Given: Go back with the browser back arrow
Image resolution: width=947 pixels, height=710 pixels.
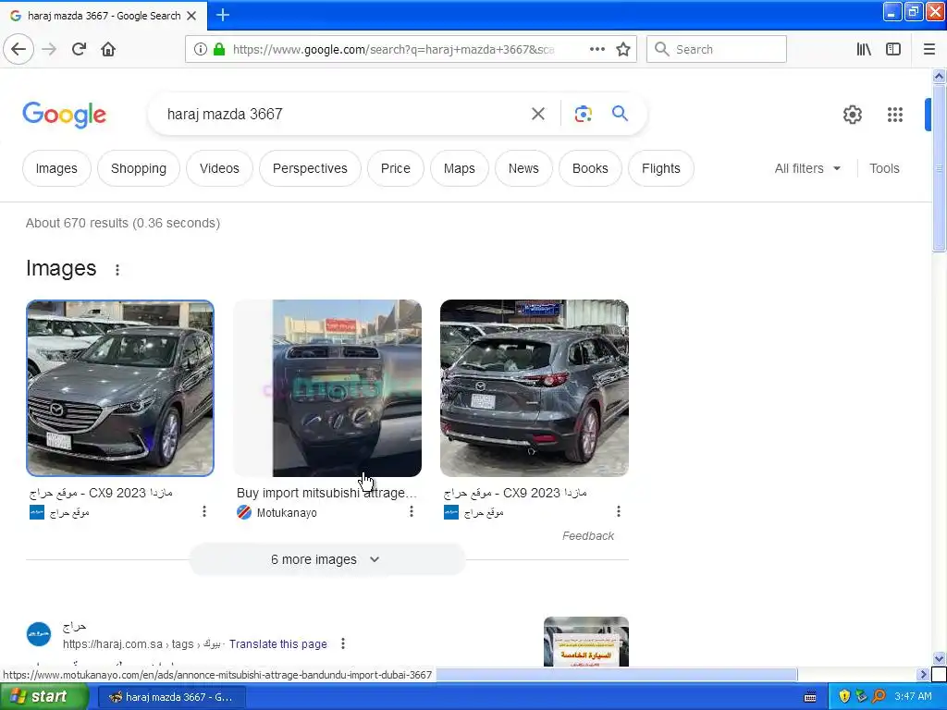Looking at the screenshot, I should [x=18, y=49].
